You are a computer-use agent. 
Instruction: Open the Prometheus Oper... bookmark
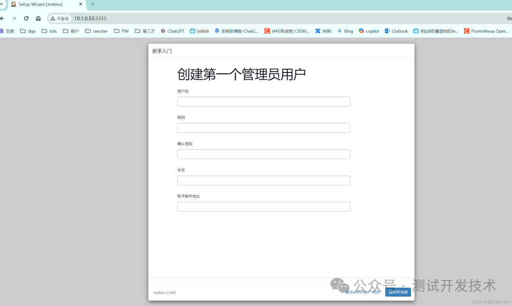pyautogui.click(x=486, y=31)
